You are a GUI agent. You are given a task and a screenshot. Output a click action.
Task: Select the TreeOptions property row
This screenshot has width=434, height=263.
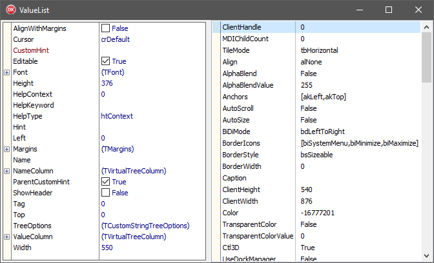pyautogui.click(x=32, y=226)
